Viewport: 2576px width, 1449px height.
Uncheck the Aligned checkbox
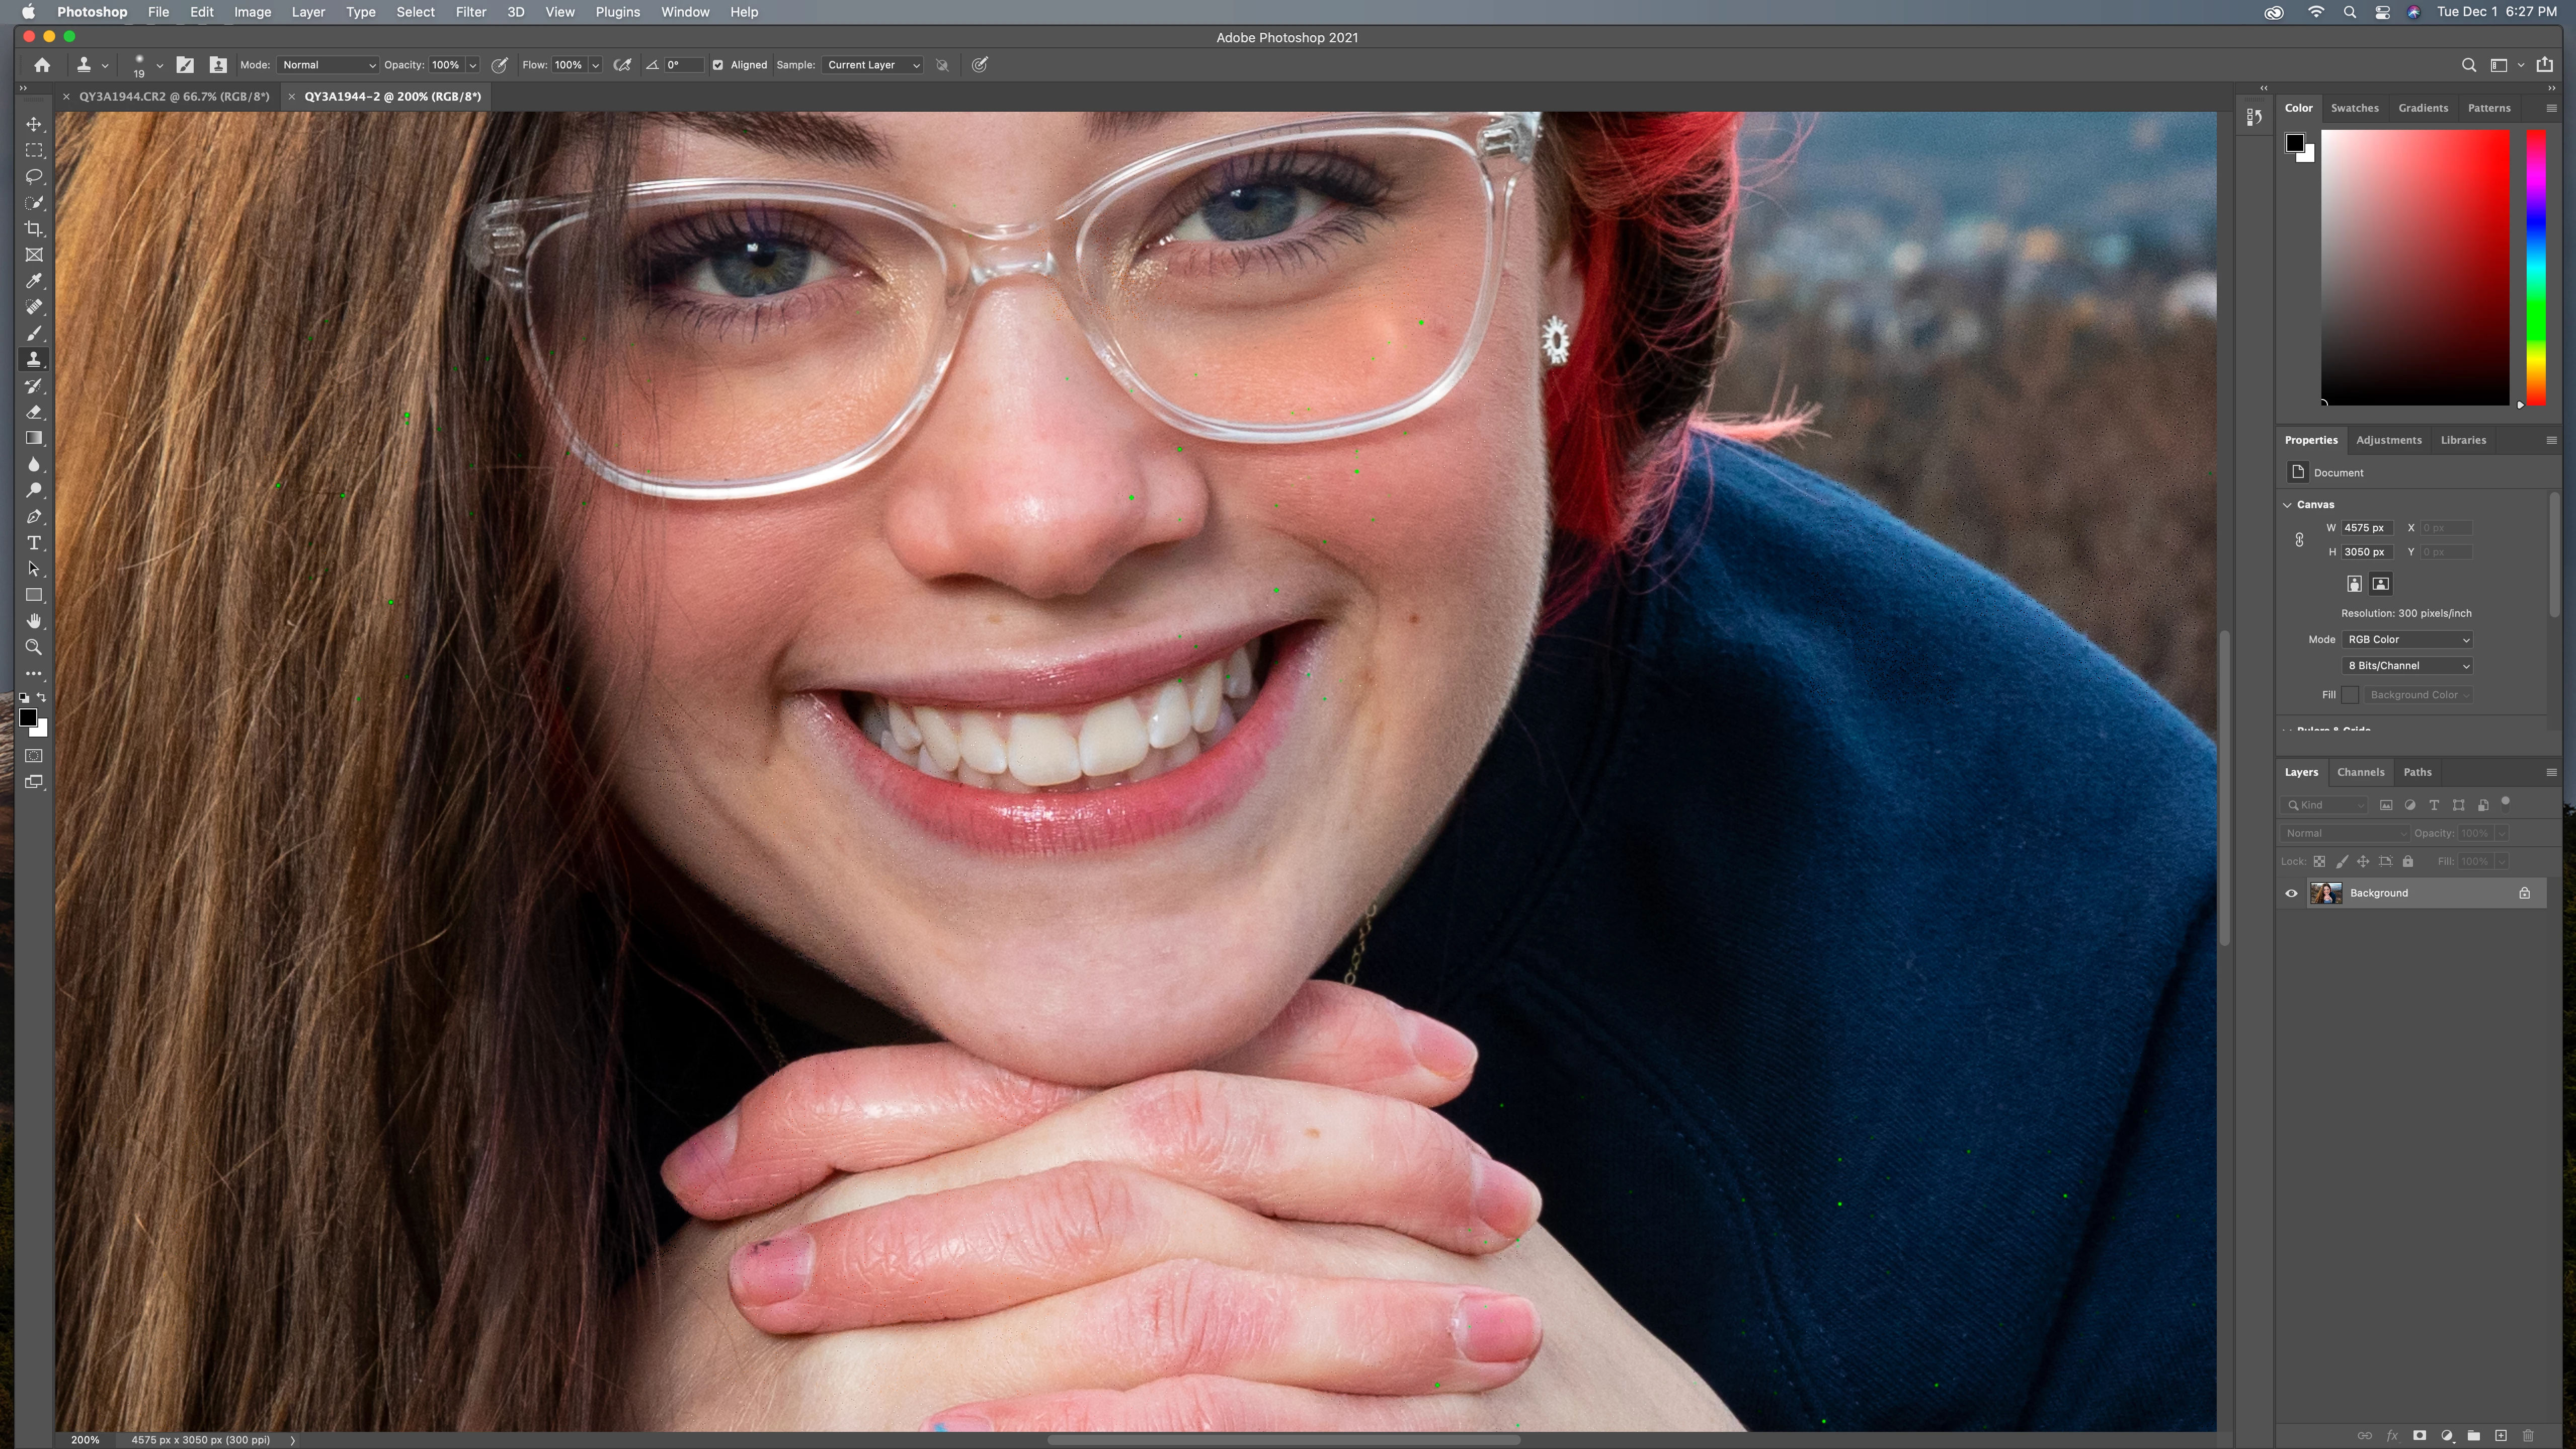(x=718, y=65)
